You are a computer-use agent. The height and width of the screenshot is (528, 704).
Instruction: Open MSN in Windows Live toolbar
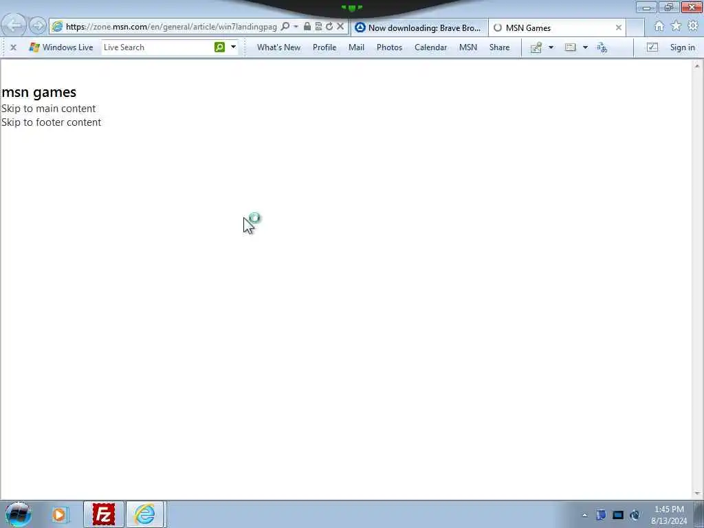[x=467, y=47]
